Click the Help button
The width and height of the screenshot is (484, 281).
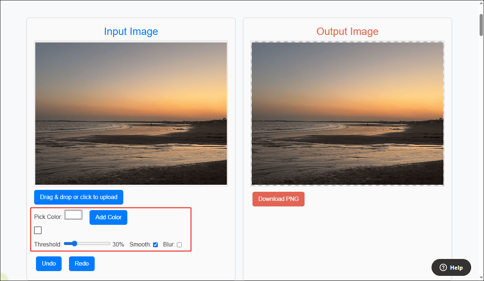(x=451, y=267)
